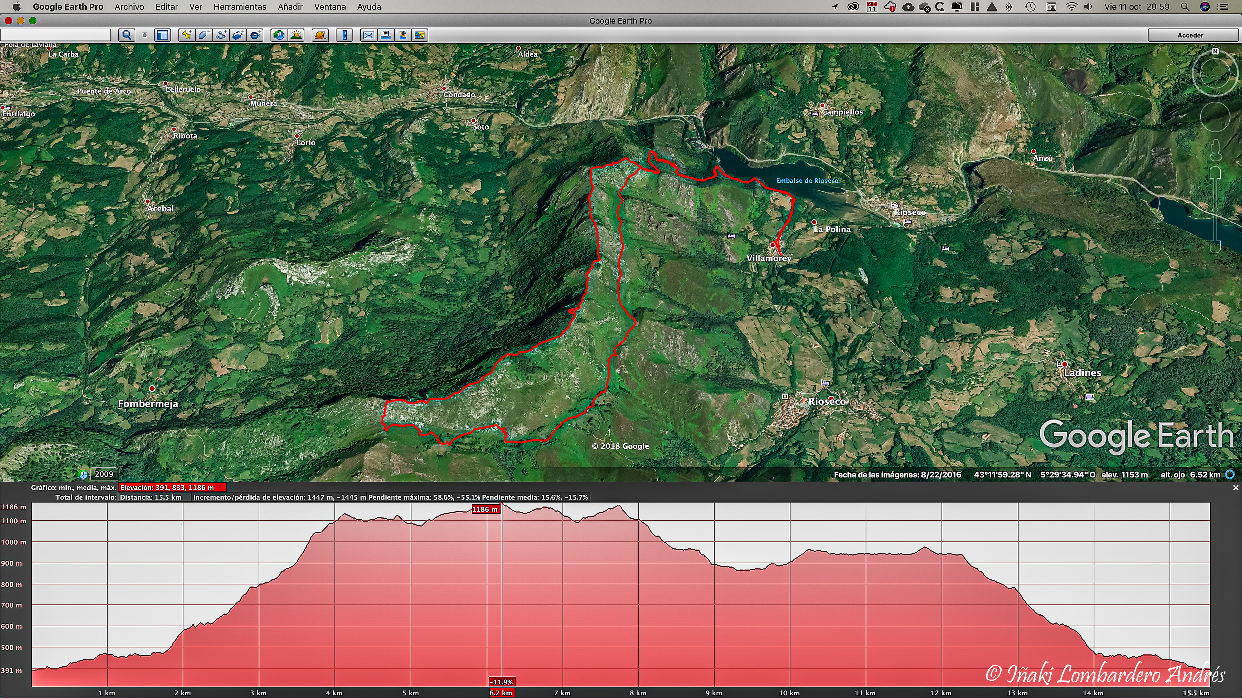1242x698 pixels.
Task: View in Google Maps toolbar icon
Action: [420, 35]
